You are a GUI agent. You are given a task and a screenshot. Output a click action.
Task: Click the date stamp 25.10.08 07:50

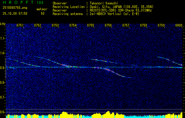coord(15,14)
